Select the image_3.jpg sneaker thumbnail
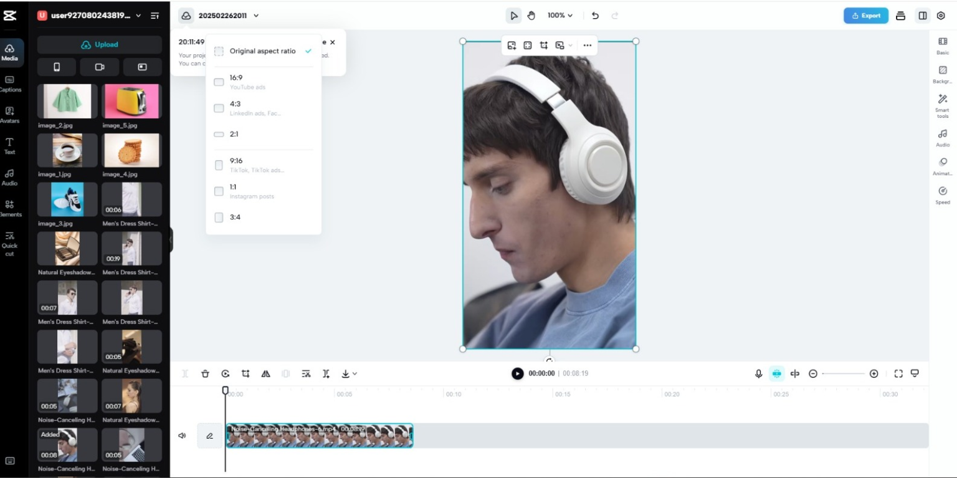Screen dimensions: 957x478 pos(67,199)
